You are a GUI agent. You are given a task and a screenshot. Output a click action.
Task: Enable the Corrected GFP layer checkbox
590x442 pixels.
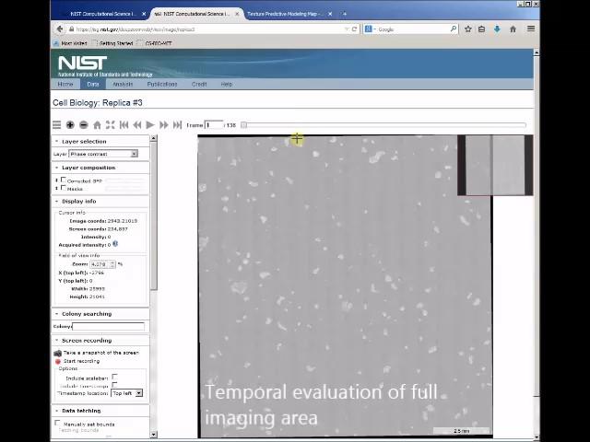64,180
